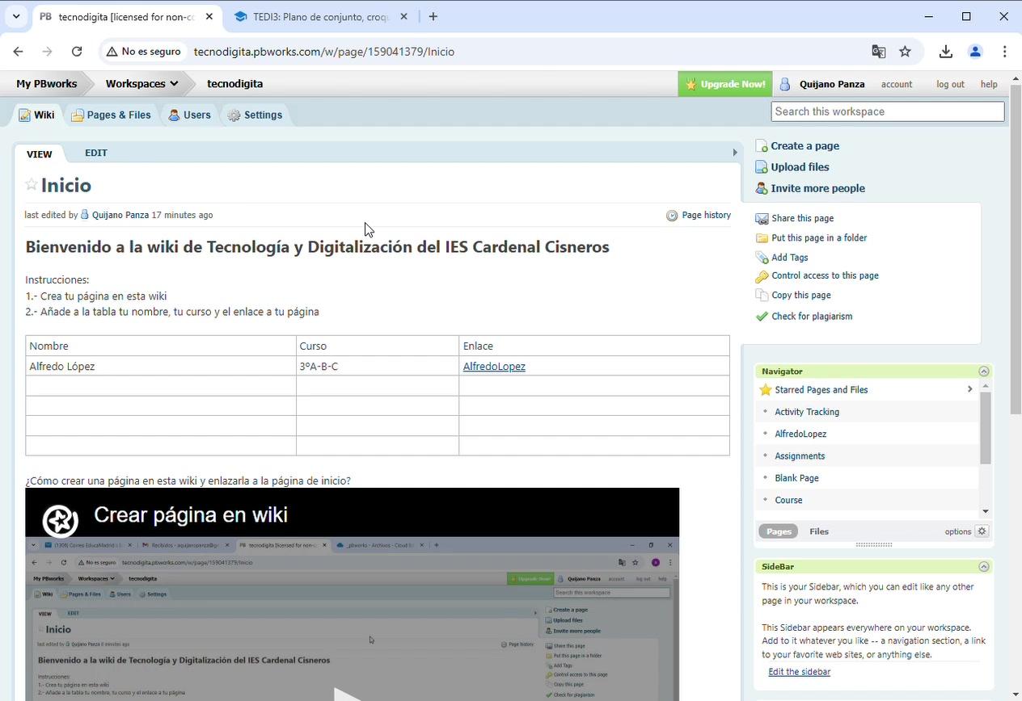Image resolution: width=1022 pixels, height=701 pixels.
Task: Click the key icon for page access control
Action: pos(762,276)
